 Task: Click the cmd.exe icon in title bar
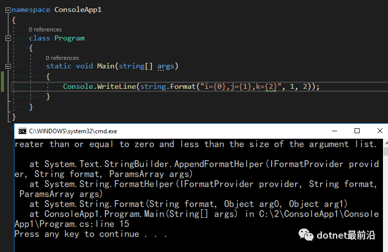click(22, 131)
